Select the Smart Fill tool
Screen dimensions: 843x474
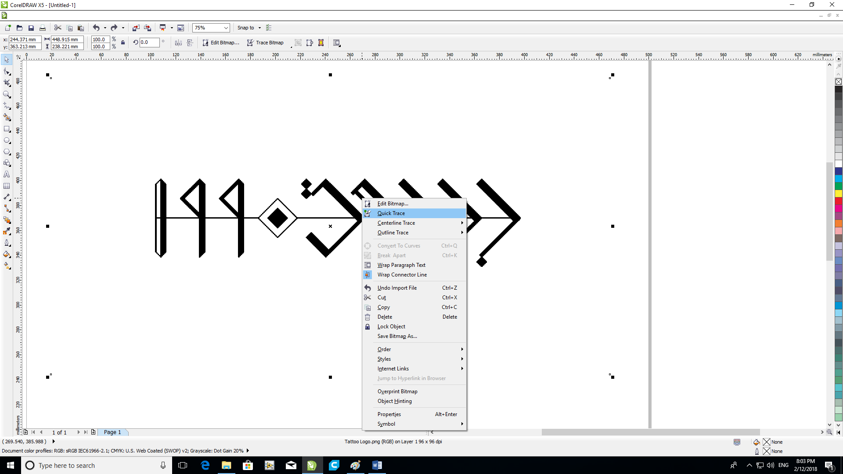[x=7, y=117]
